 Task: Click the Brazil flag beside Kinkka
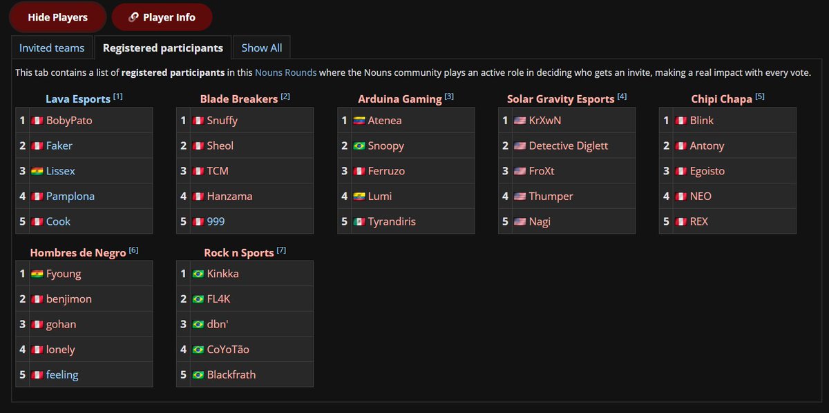(x=198, y=274)
